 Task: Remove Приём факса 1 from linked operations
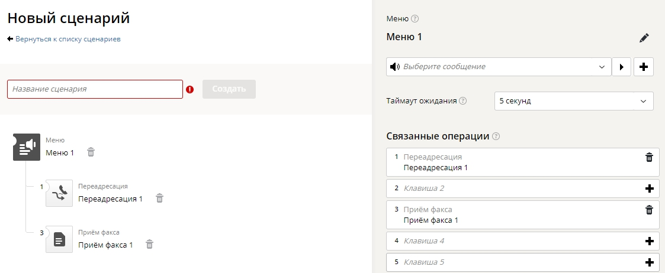click(x=649, y=210)
